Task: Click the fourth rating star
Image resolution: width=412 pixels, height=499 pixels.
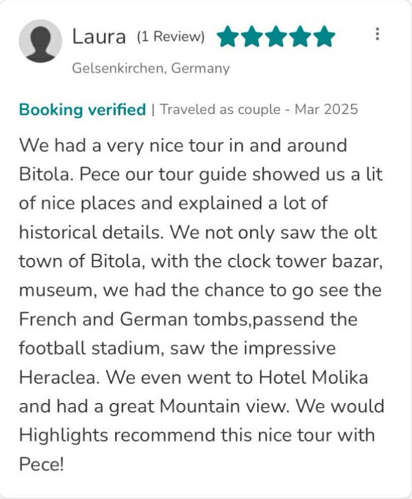Action: [300, 37]
